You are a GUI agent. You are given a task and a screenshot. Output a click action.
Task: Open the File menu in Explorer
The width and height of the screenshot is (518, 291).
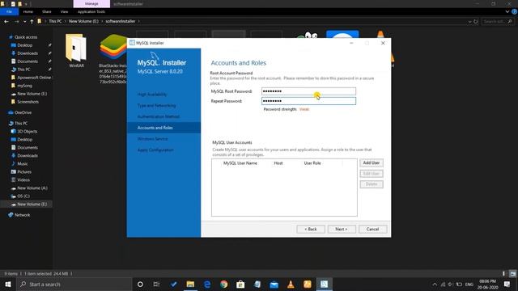(x=9, y=11)
